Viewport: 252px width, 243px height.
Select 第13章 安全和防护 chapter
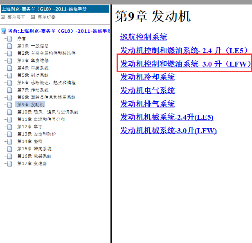click(36, 134)
